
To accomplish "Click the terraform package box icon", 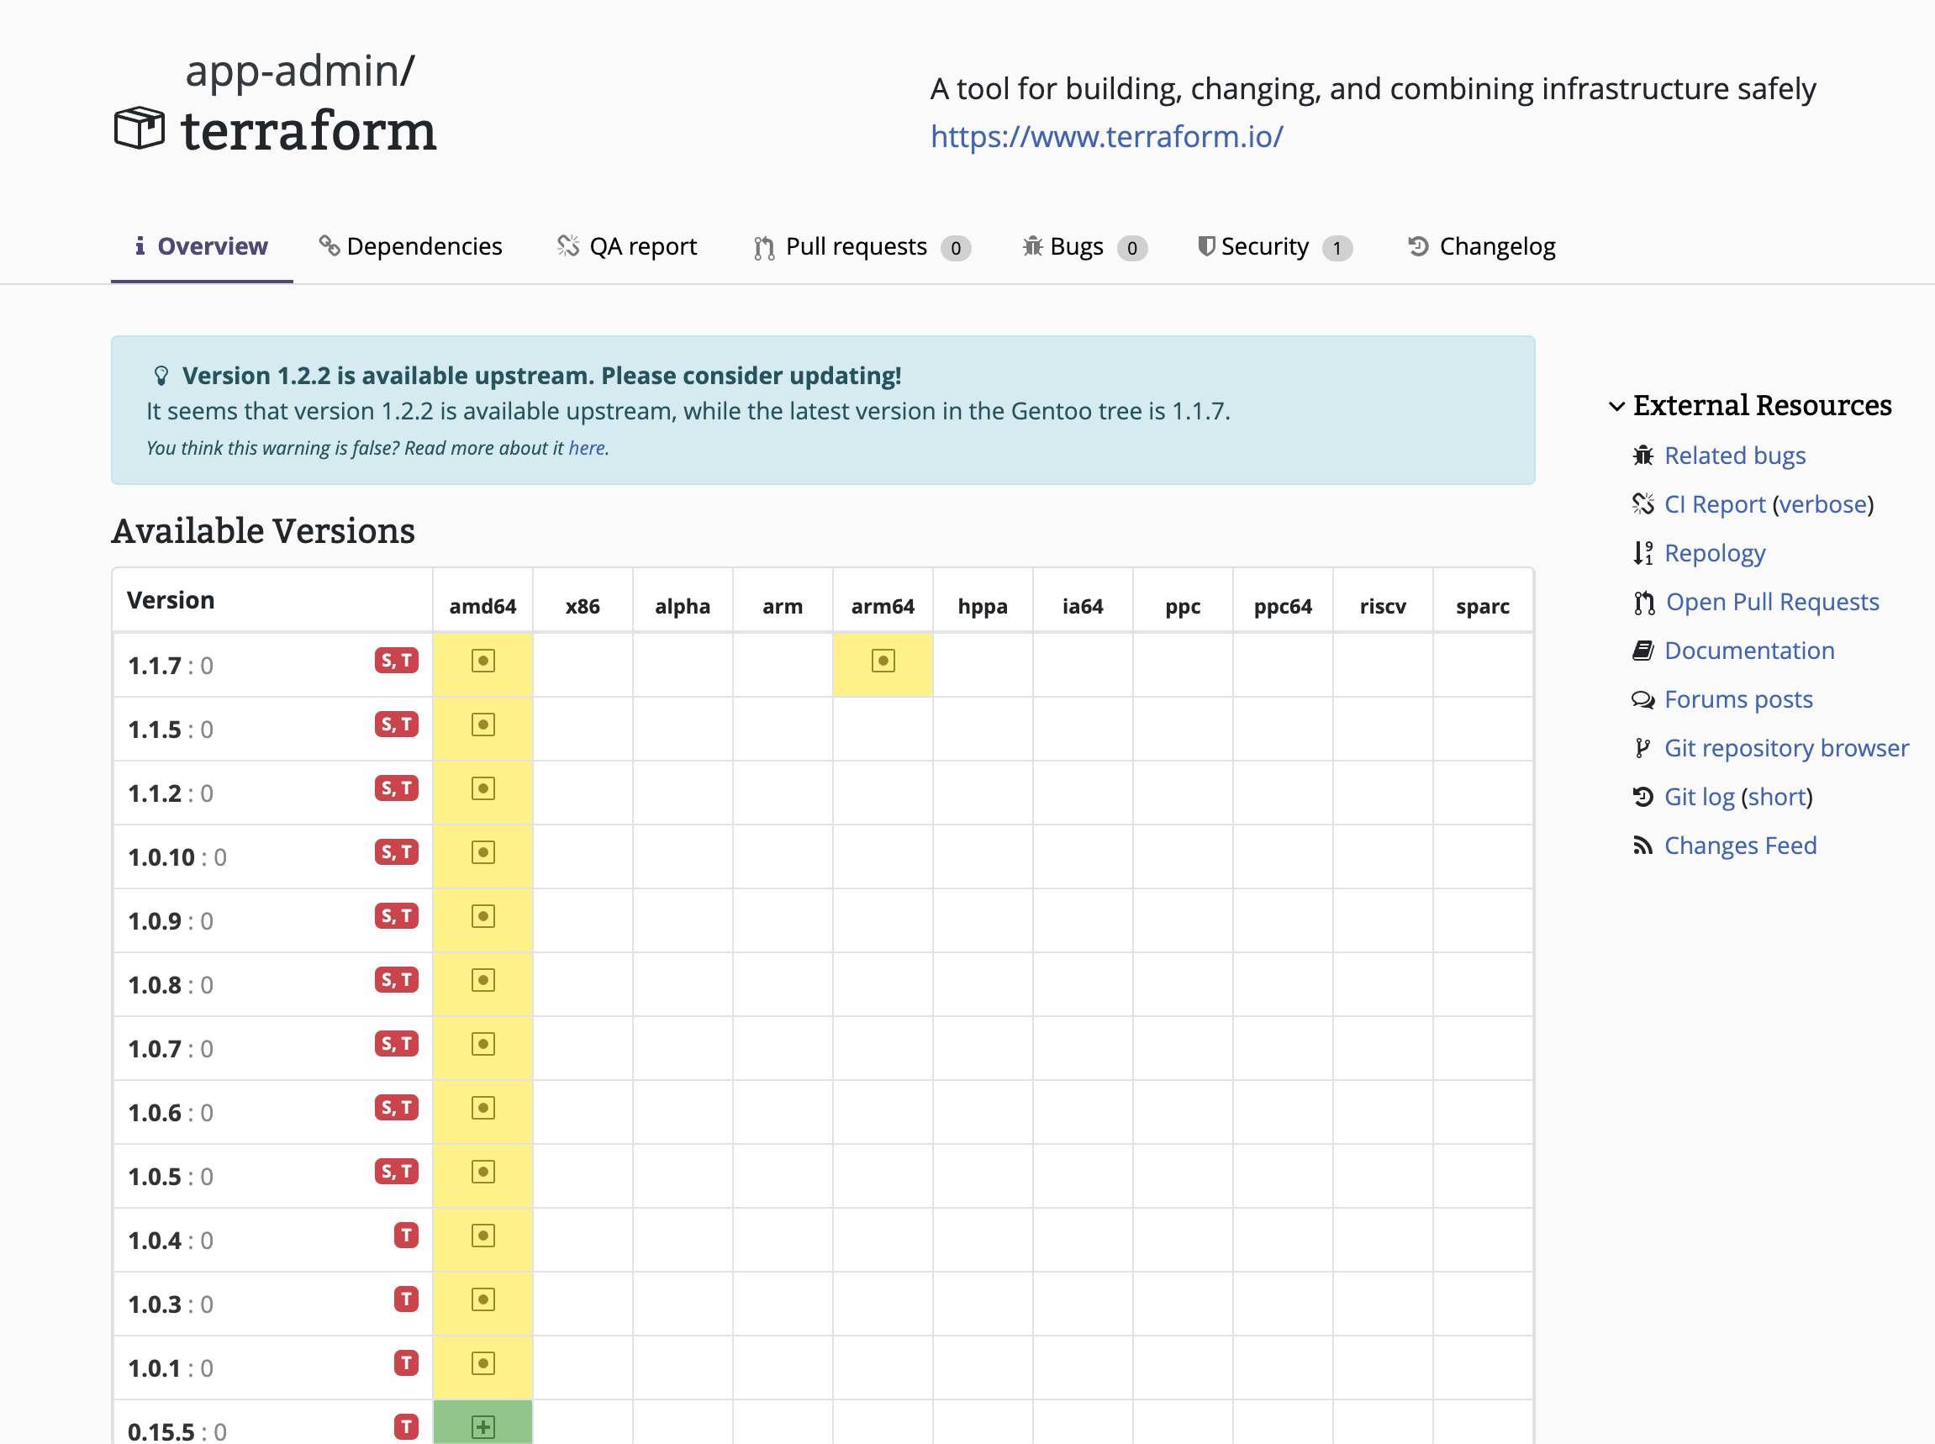I will click(139, 129).
